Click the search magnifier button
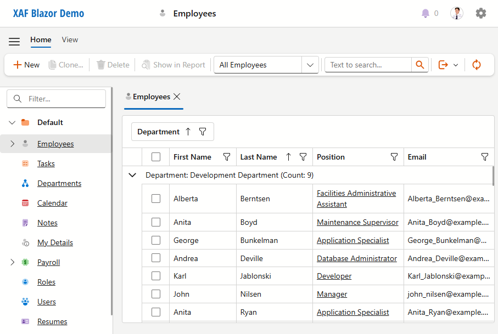This screenshot has width=498, height=334. click(x=420, y=65)
